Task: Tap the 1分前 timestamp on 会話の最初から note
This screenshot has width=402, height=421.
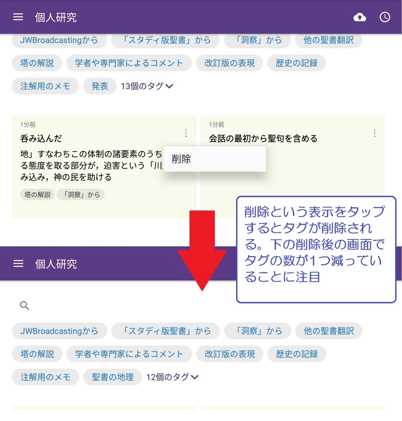Action: [217, 125]
